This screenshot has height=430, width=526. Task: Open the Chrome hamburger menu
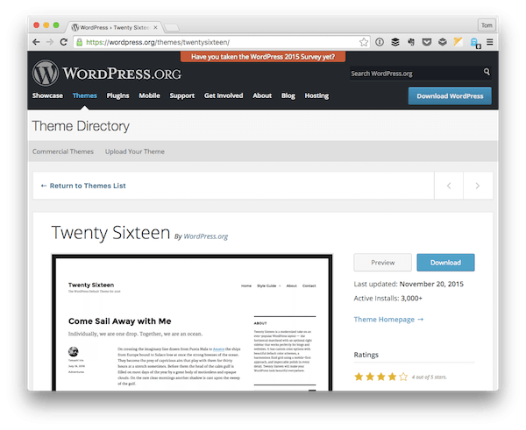[x=490, y=42]
